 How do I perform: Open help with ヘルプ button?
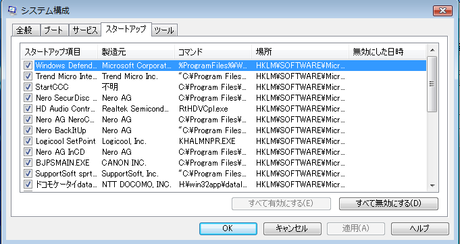coord(419,228)
